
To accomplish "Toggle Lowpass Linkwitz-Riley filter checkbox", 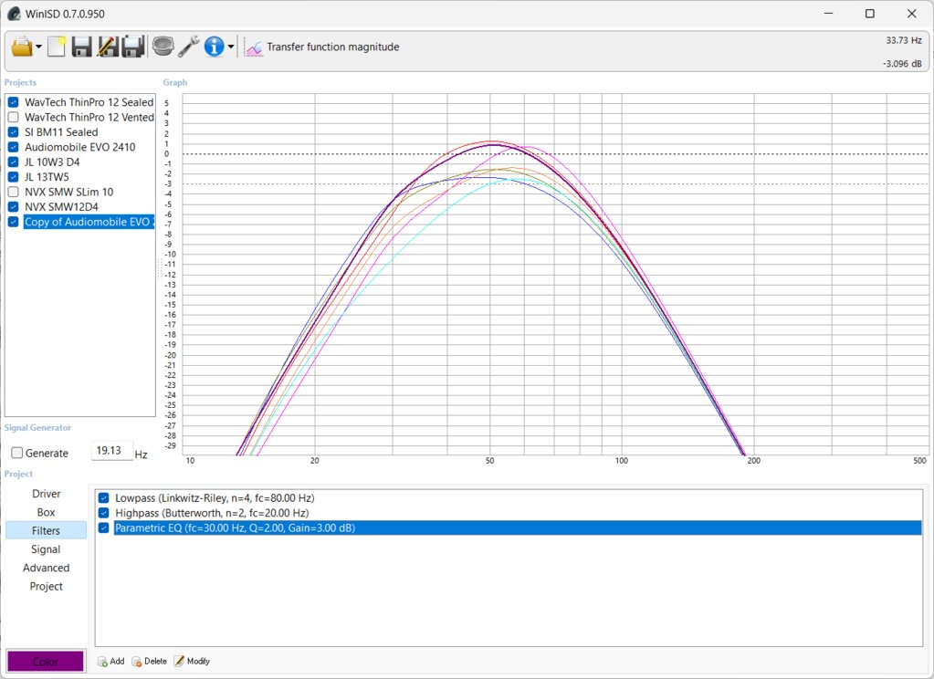I will tap(104, 498).
